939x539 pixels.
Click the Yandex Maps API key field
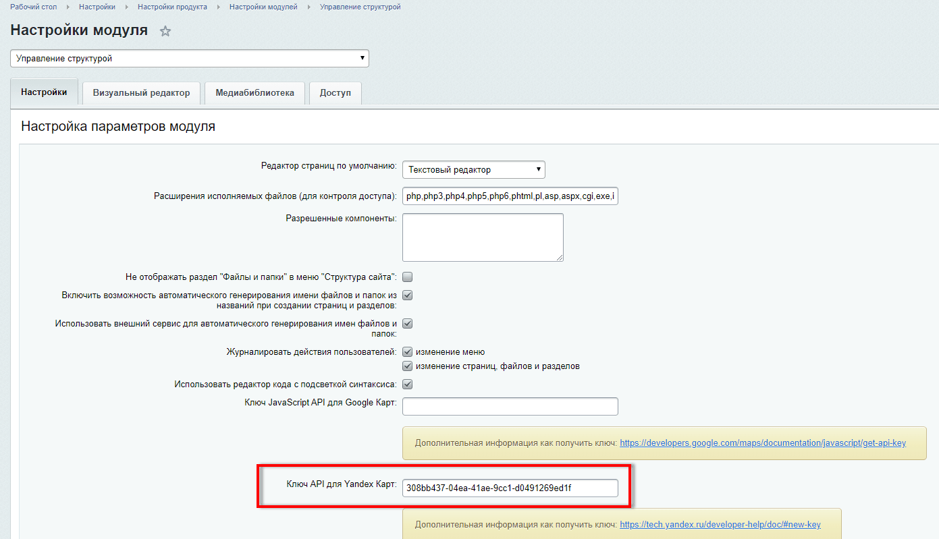[x=510, y=488]
